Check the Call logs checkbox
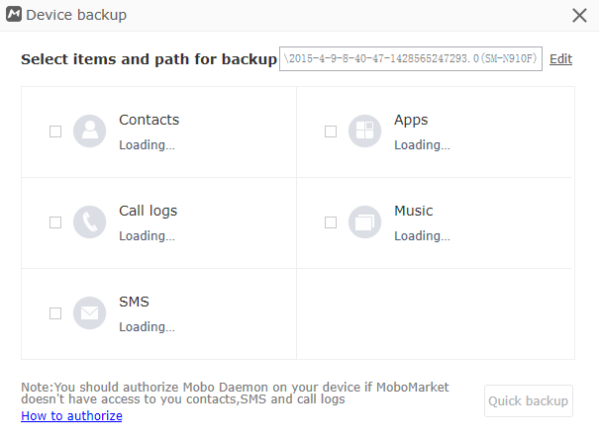 coord(55,222)
